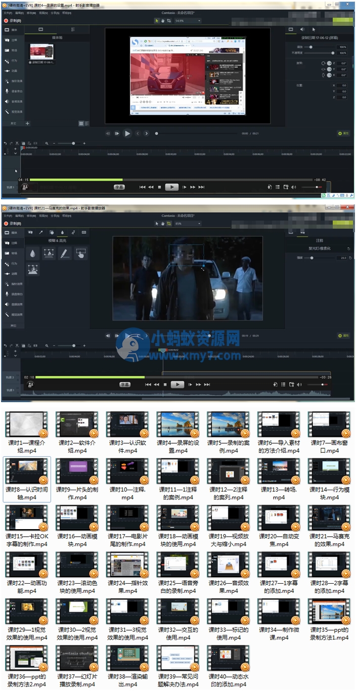Click 字幕 button in 课时21 player bar

[125, 384]
